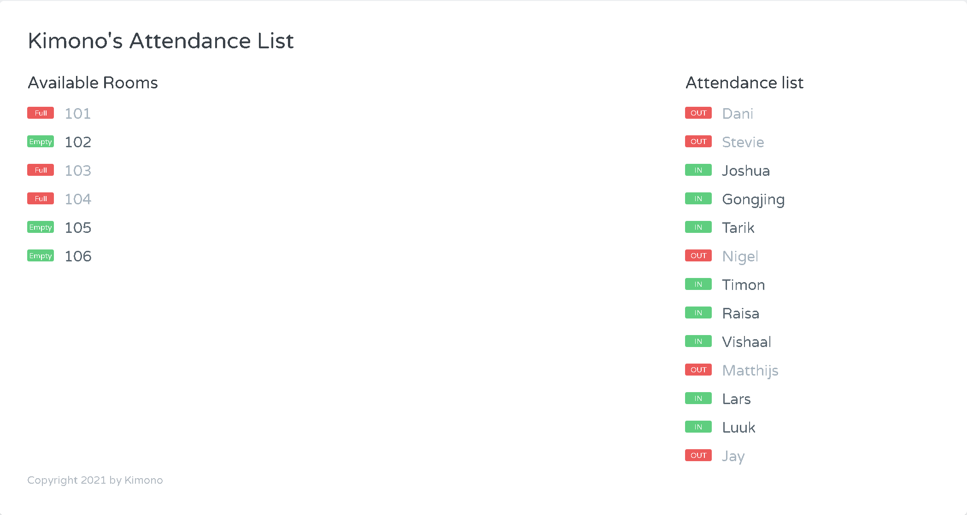967x515 pixels.
Task: Click the OUT badge next to Dani
Action: tap(698, 113)
